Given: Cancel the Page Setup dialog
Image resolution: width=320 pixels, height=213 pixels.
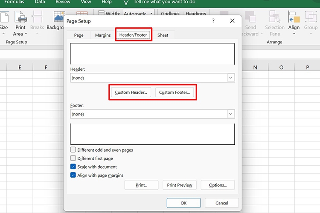Looking at the screenshot, I should [222, 203].
